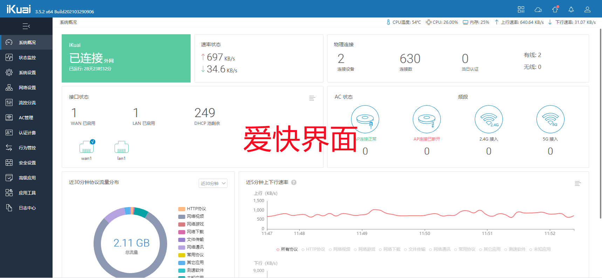The image size is (602, 278).
Task: Toggle the 网络下载 series below rate chart
Action: [x=390, y=249]
